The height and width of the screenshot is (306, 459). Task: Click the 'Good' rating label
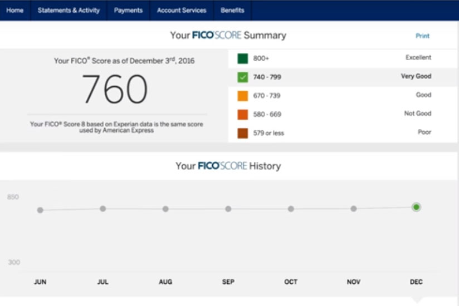click(x=423, y=95)
